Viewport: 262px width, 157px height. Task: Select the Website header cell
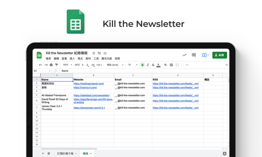click(x=94, y=80)
